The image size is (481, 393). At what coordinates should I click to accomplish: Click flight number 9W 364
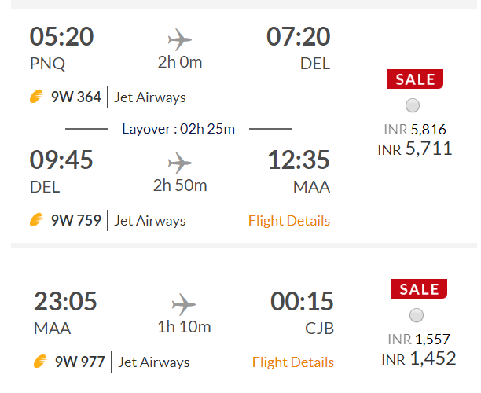[x=76, y=97]
